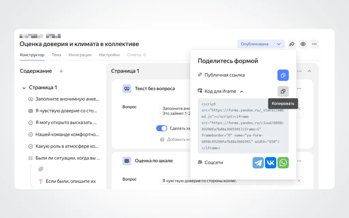
Task: Open options for 'Оценка по шкале' card
Action: coord(299,161)
